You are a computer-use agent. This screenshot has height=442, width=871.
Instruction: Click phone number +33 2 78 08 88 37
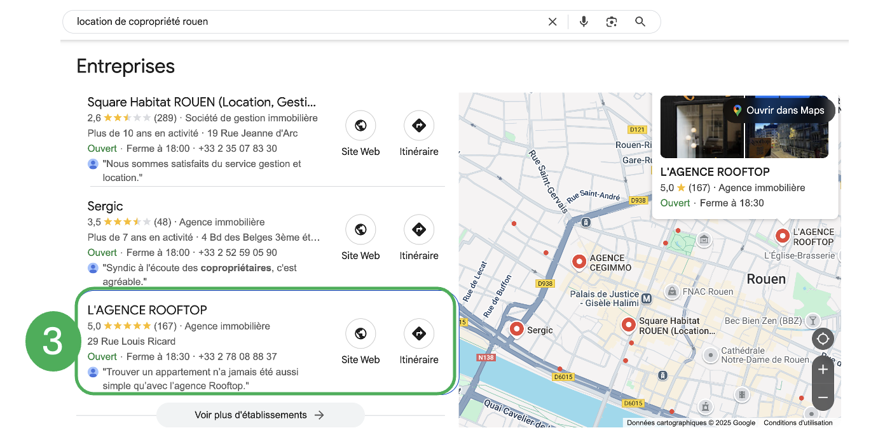click(238, 356)
